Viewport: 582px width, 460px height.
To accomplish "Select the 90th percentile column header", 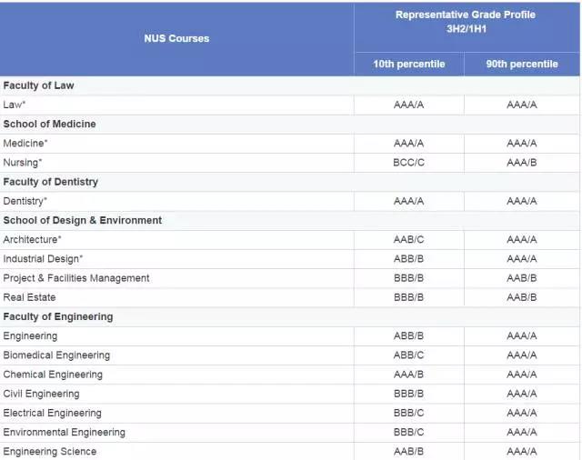I will pyautogui.click(x=522, y=65).
